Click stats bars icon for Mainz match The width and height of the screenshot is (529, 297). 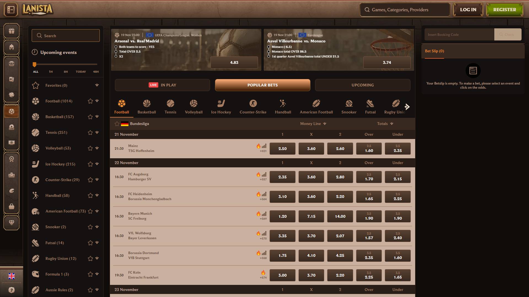tap(264, 146)
